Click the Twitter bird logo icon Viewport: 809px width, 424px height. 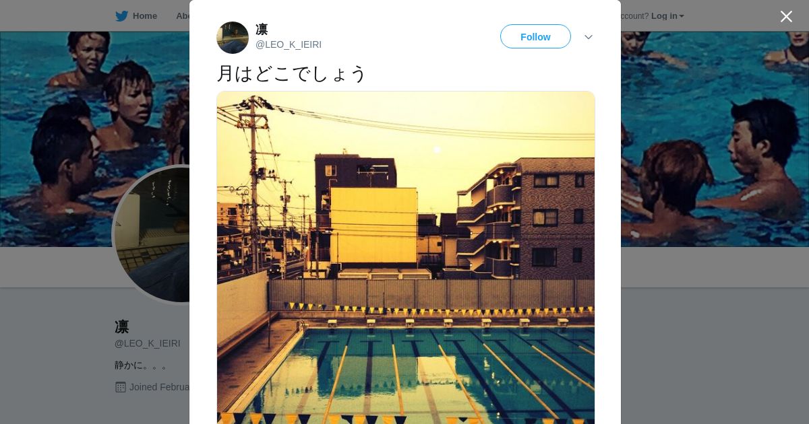(121, 16)
